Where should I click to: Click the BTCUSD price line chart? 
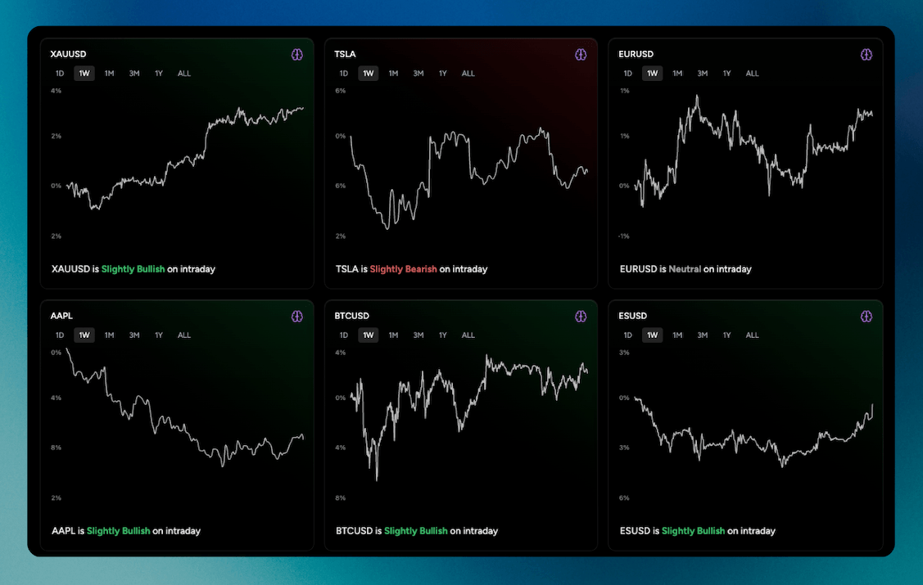(x=469, y=417)
